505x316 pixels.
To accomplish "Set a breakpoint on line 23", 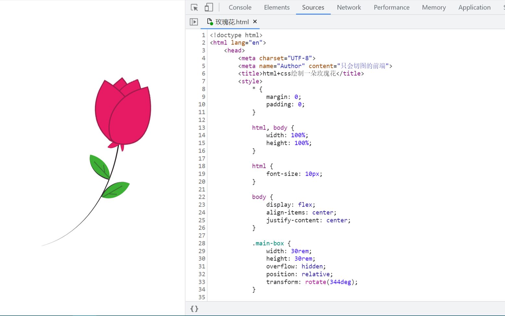I will click(202, 205).
